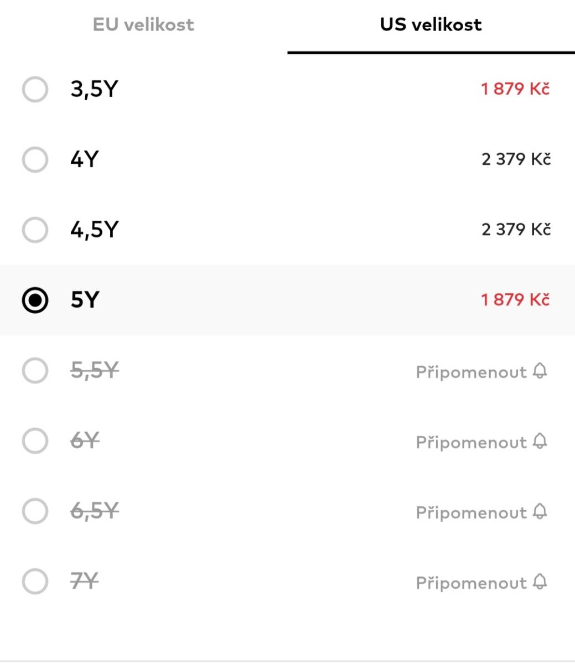This screenshot has width=575, height=664.
Task: Tap the bell icon for size 5,5Y
Action: 540,371
